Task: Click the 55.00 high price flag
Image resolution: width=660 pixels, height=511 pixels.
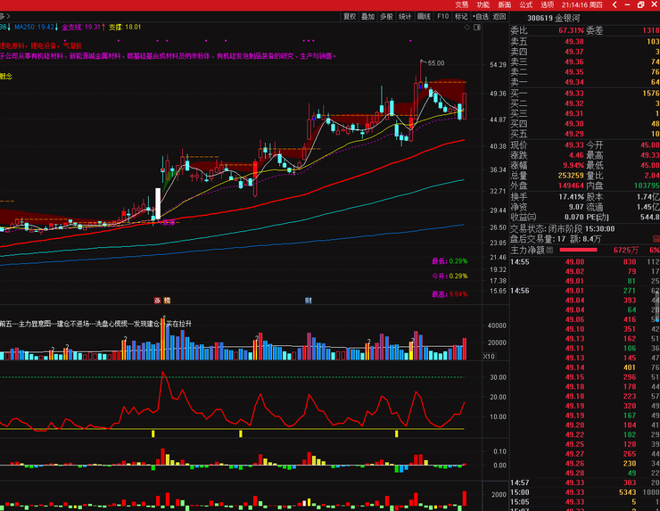Action: (x=434, y=63)
